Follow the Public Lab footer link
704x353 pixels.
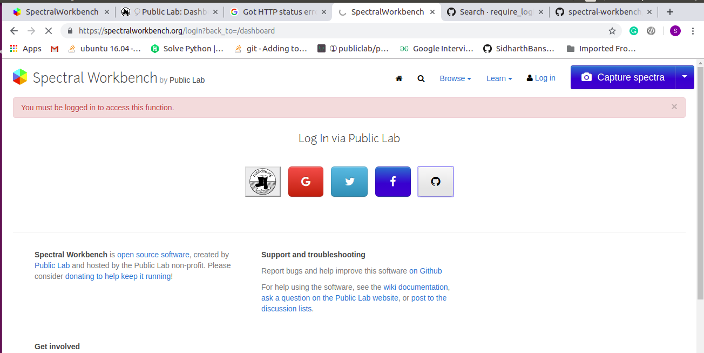point(52,265)
